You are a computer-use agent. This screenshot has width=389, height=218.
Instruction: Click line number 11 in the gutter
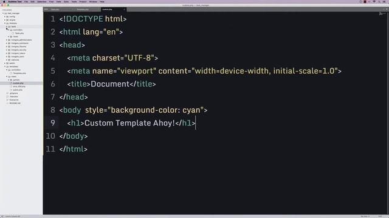point(50,149)
